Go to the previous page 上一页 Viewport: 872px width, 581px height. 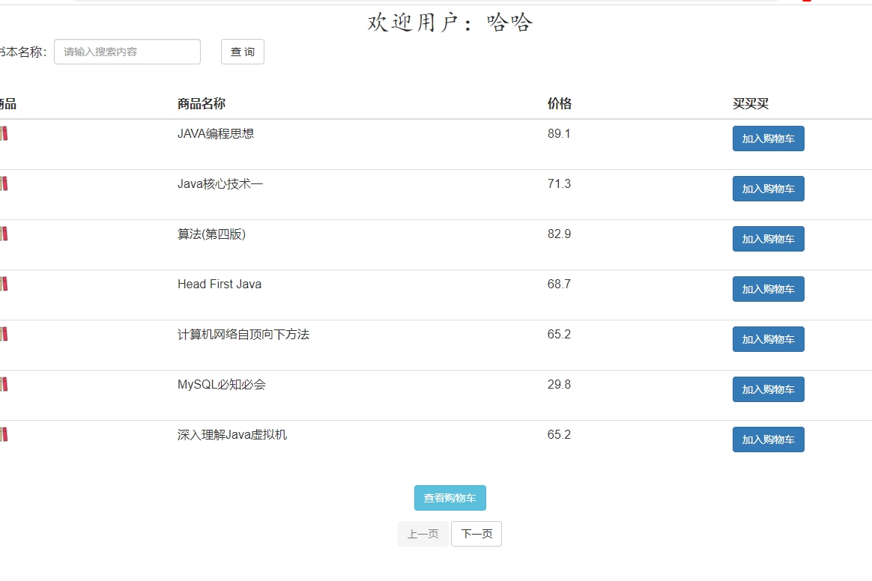click(x=423, y=534)
